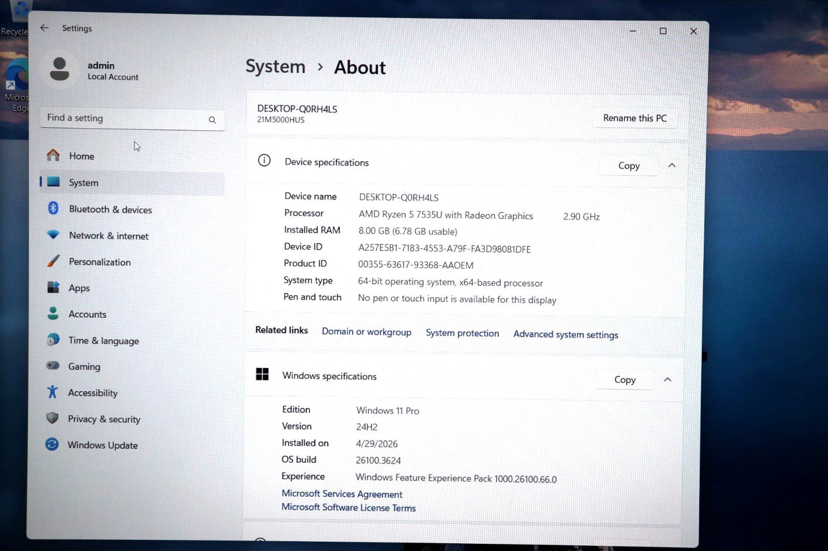This screenshot has width=828, height=551.
Task: Click the OS build value 26100.3624
Action: [x=378, y=460]
